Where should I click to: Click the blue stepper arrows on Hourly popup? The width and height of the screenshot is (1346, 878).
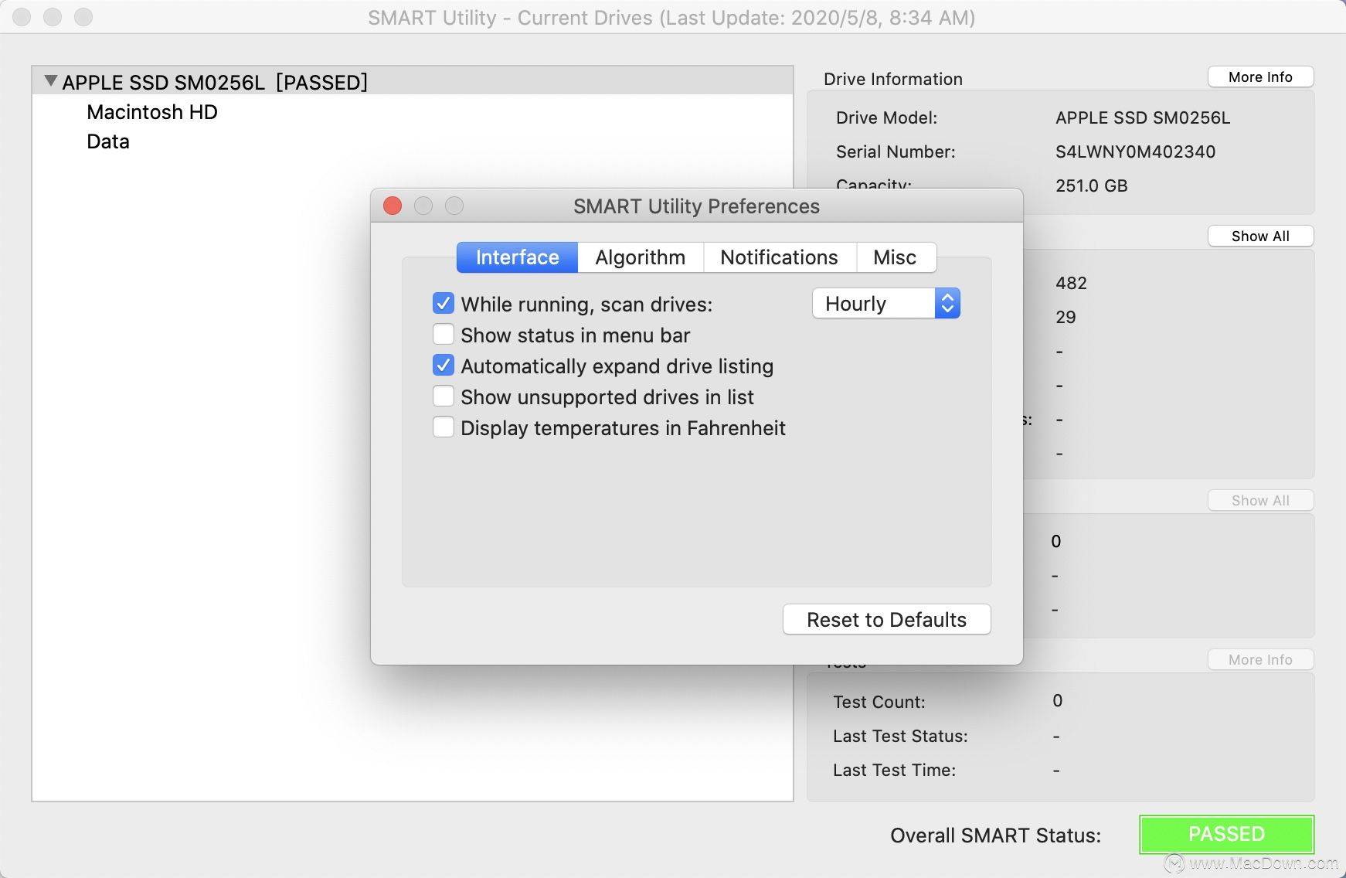point(947,303)
